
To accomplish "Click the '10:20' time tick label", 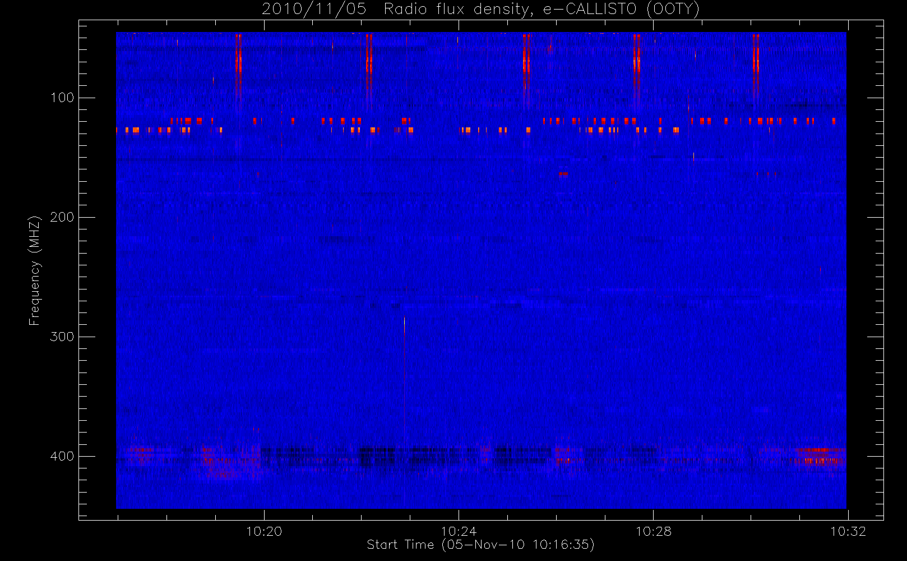I will 264,531.
